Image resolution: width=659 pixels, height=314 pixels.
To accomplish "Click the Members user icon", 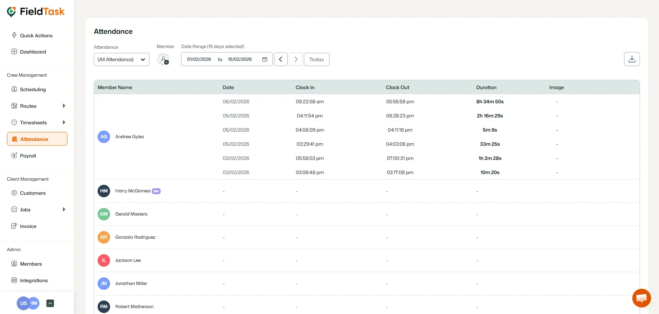I will point(14,264).
